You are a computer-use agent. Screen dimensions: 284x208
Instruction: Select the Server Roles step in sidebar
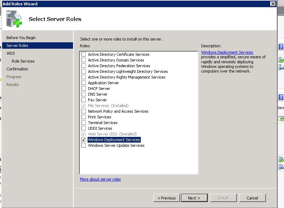[x=38, y=46]
